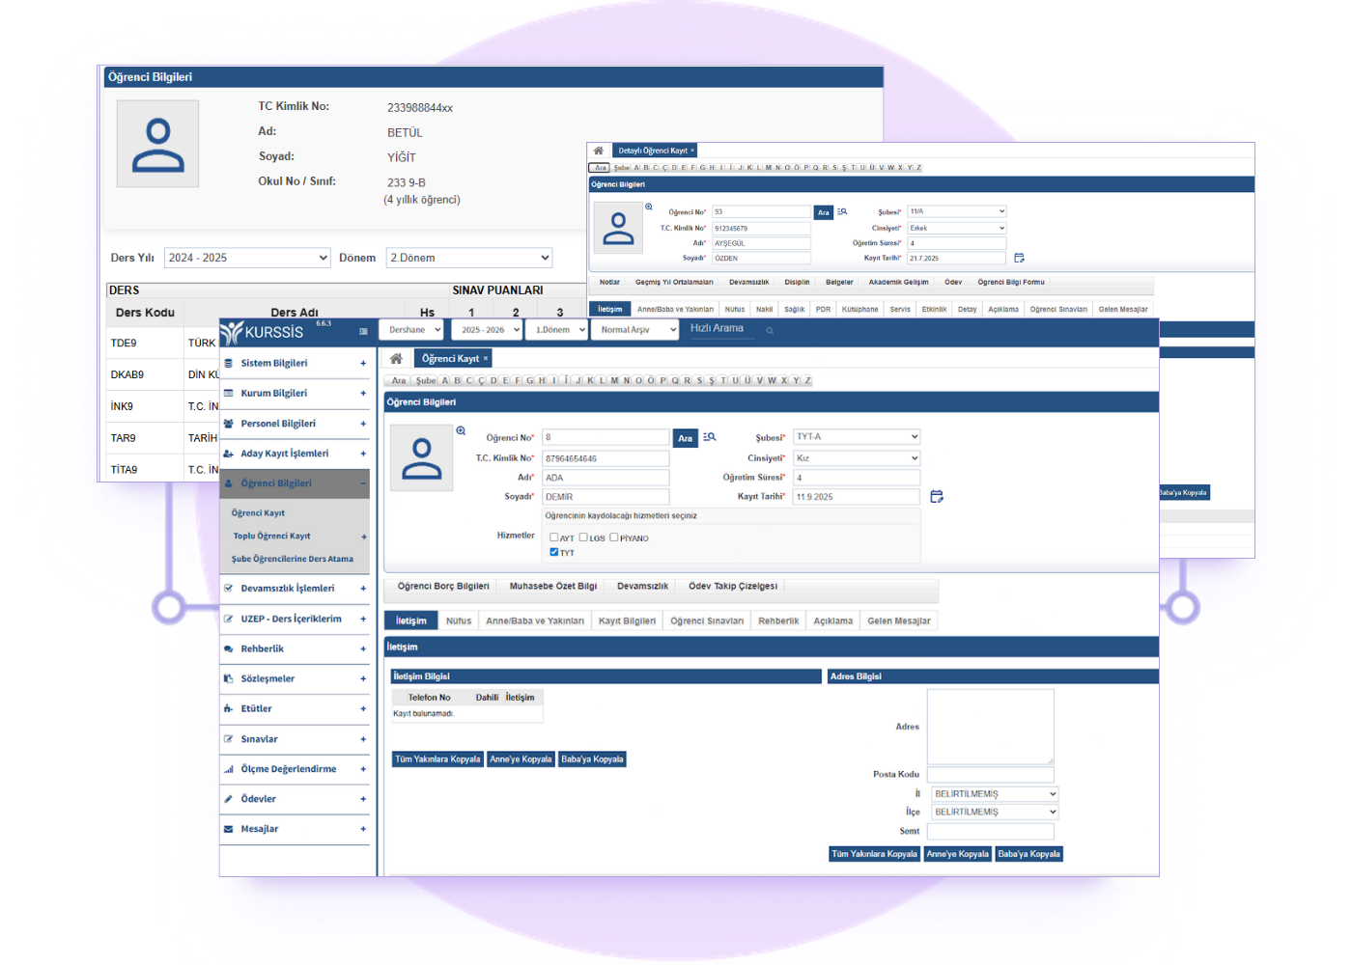The image size is (1352, 965).
Task: Click the Öğrenci Borç Bilgileri button
Action: (443, 586)
